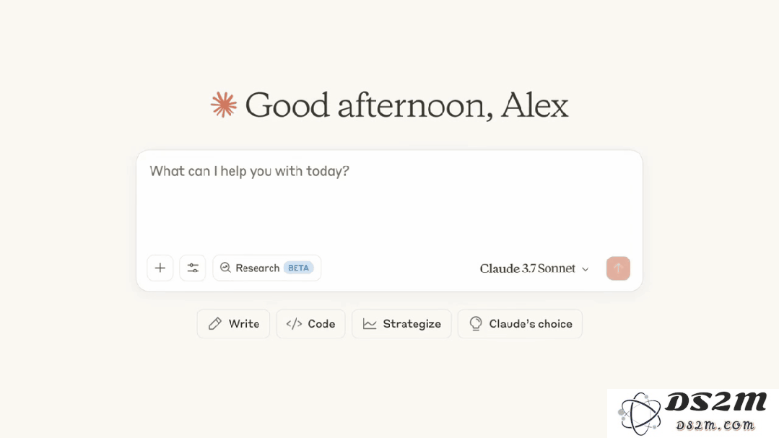779x438 pixels.
Task: Pick the Claude's choice suggestion
Action: [x=520, y=324]
